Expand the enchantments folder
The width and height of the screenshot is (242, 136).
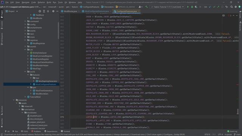tap(25, 28)
